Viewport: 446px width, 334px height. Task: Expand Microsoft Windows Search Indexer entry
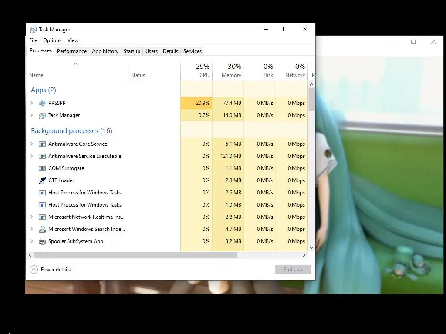(x=31, y=229)
